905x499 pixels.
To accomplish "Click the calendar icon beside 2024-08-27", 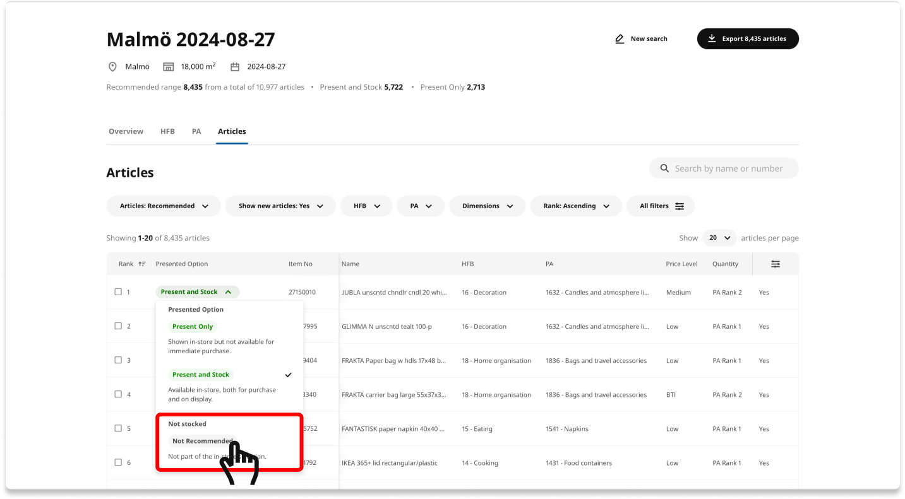I will [235, 67].
